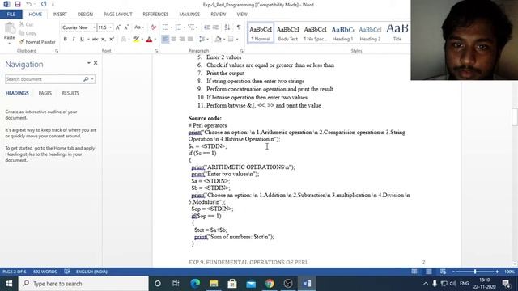This screenshot has height=291, width=518.
Task: Click Bullets list icon
Action: [165, 27]
